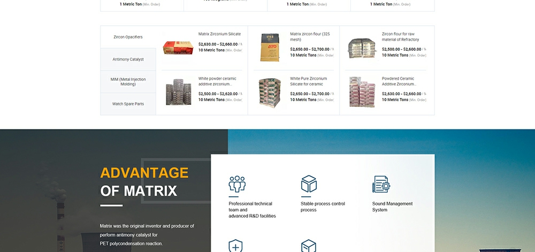Screen dimensions: 535x252
Task: Click price of White Pure Zirconium Silicate
Action: point(309,94)
